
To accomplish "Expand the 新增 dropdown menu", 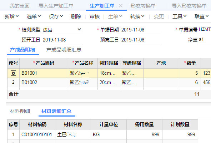I will pyautogui.click(x=11, y=16).
